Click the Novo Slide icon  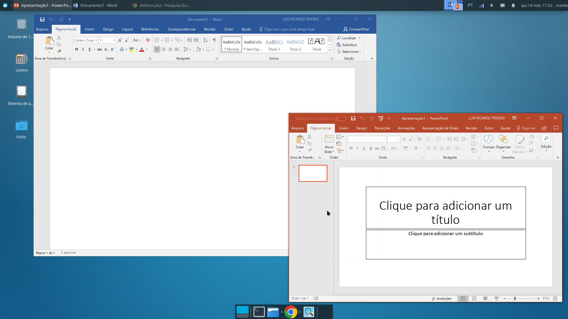coord(329,139)
